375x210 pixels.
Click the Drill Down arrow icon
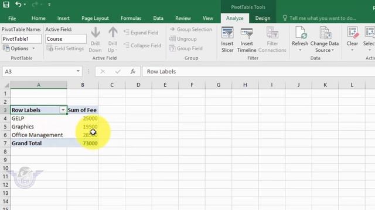tap(95, 33)
